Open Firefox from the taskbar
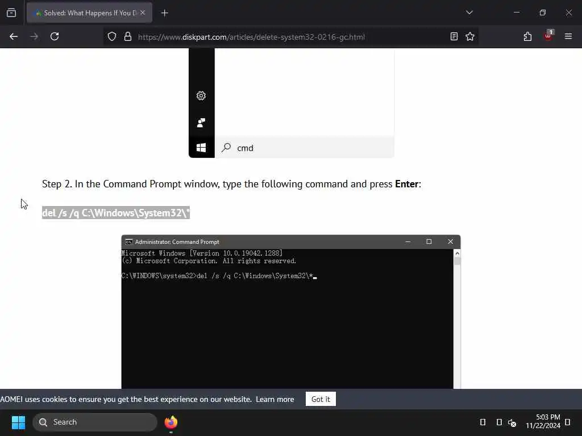The image size is (582, 436). pyautogui.click(x=171, y=422)
